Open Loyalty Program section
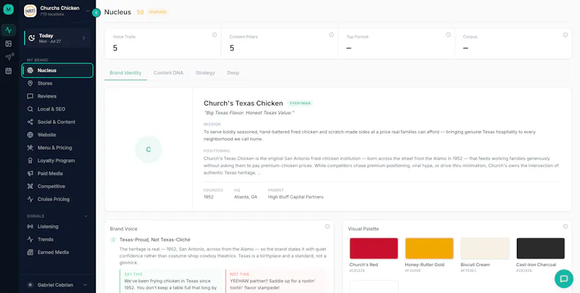The height and width of the screenshot is (293, 580). click(x=57, y=161)
